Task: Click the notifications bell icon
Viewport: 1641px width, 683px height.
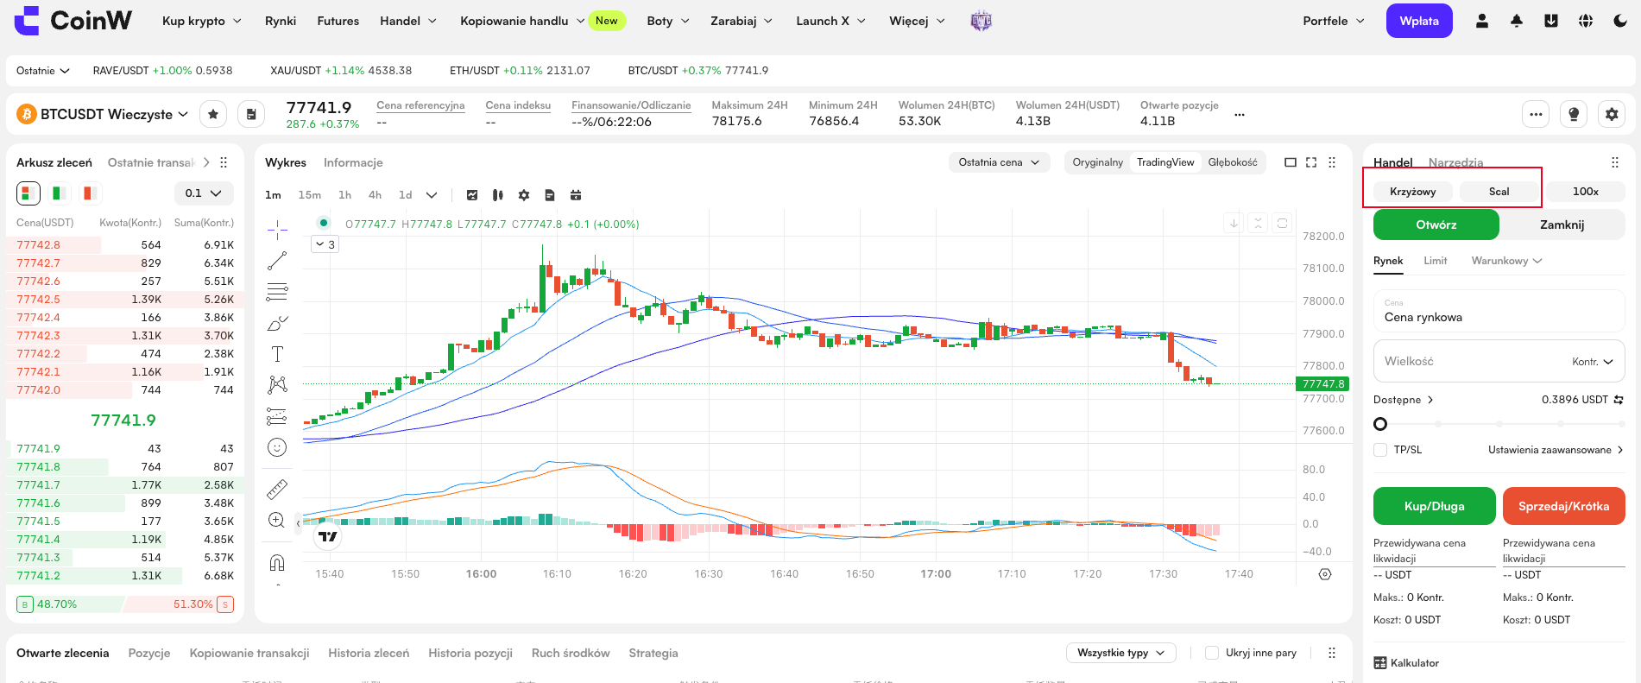Action: 1517,21
